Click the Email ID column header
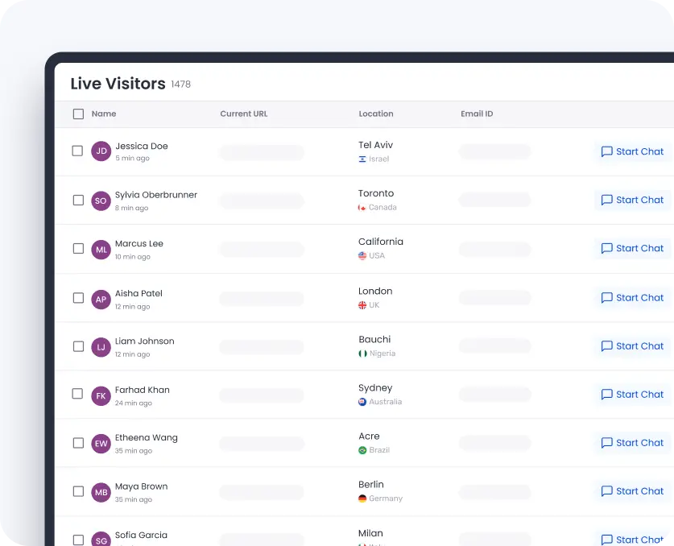The width and height of the screenshot is (674, 546). (477, 114)
